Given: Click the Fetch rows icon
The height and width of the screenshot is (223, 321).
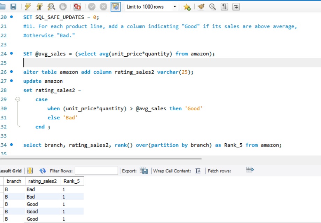Looking at the screenshot, I should pos(250,170).
